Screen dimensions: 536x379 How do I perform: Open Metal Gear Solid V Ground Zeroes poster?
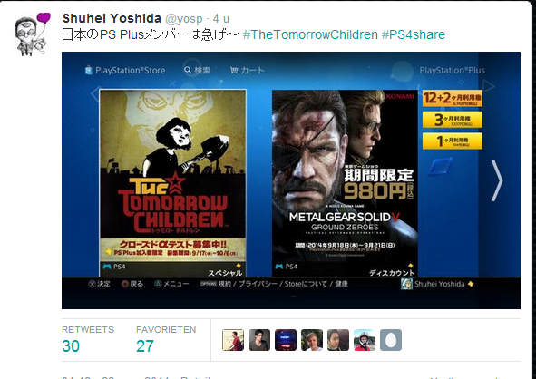(x=345, y=183)
